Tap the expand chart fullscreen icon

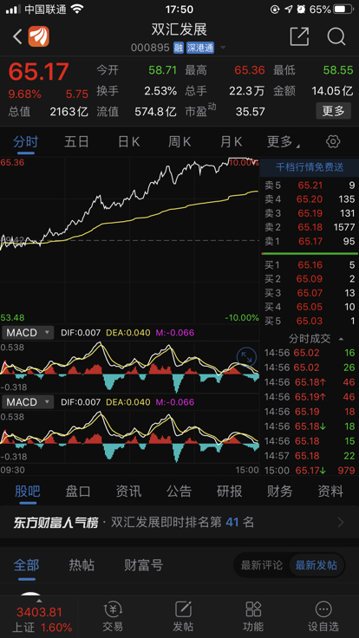(246, 358)
